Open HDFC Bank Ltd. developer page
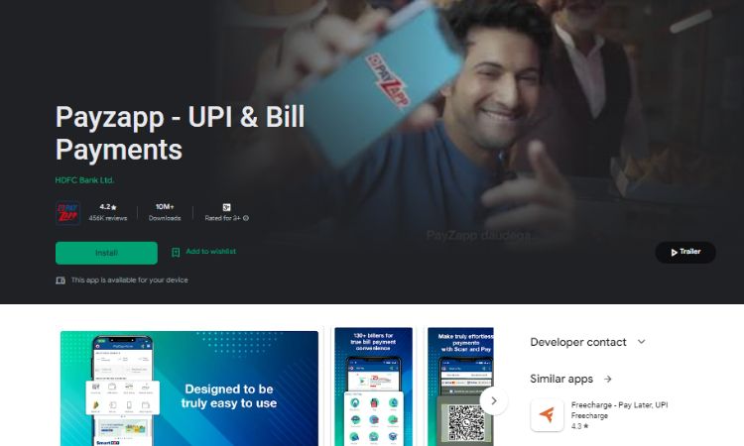744x446 pixels. click(x=84, y=180)
